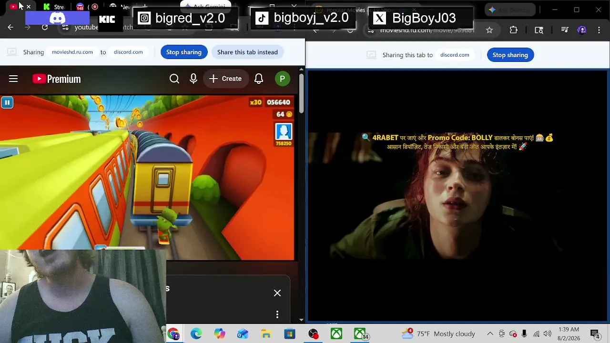The height and width of the screenshot is (343, 610).
Task: Open OBS Studio from the taskbar
Action: coord(313,334)
